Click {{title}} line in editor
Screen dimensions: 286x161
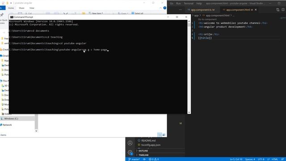pyautogui.click(x=205, y=38)
